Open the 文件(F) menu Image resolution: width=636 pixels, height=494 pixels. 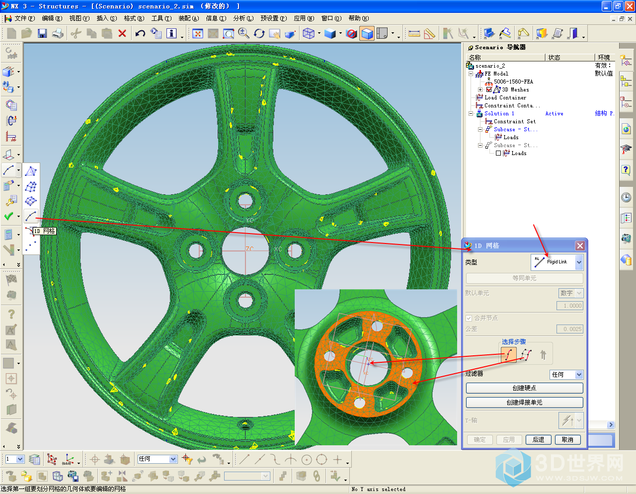(x=24, y=18)
